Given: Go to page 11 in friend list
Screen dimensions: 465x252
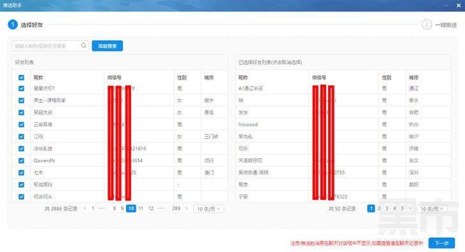Looking at the screenshot, I should click(141, 209).
